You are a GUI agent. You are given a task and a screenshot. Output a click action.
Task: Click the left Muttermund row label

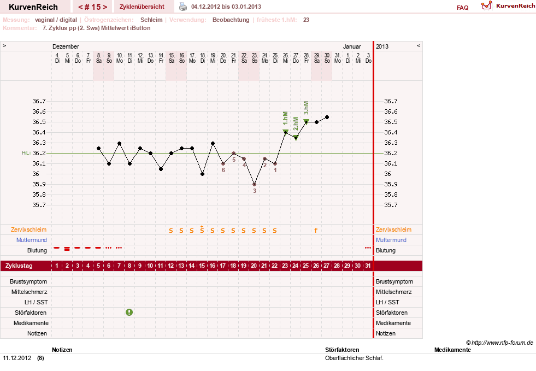tap(32, 240)
